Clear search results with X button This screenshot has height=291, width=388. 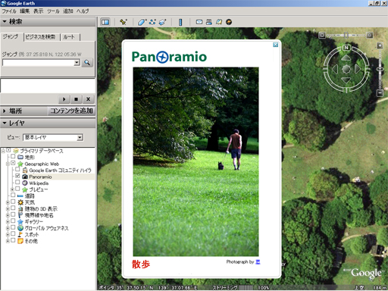point(88,99)
